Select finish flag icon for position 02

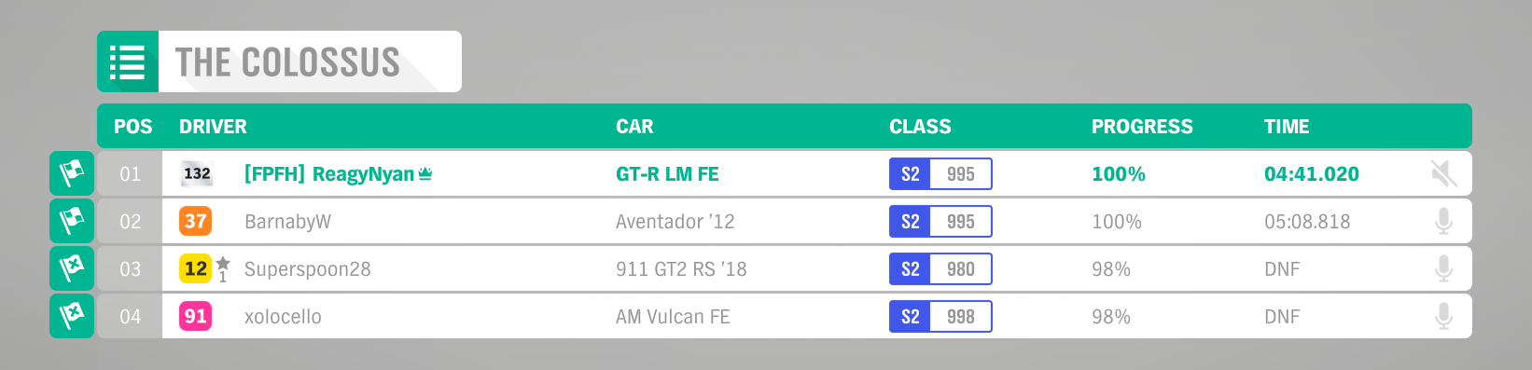click(72, 221)
